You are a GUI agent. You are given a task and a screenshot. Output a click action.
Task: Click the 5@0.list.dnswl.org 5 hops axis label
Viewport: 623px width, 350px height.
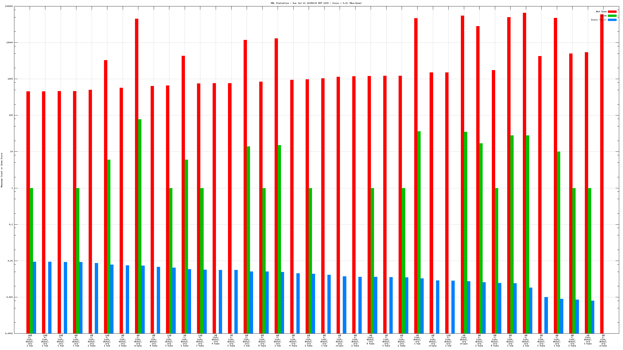pyautogui.click(x=262, y=340)
